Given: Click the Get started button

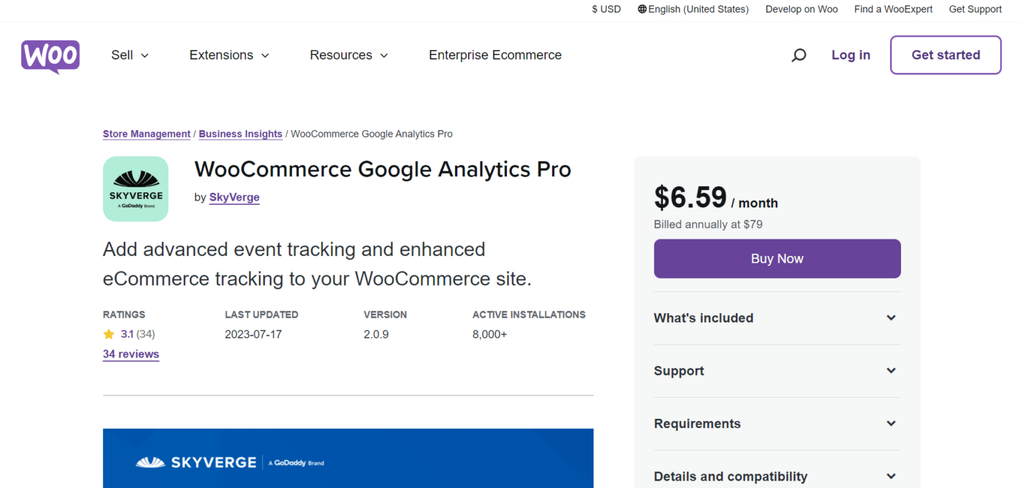Looking at the screenshot, I should click(945, 55).
